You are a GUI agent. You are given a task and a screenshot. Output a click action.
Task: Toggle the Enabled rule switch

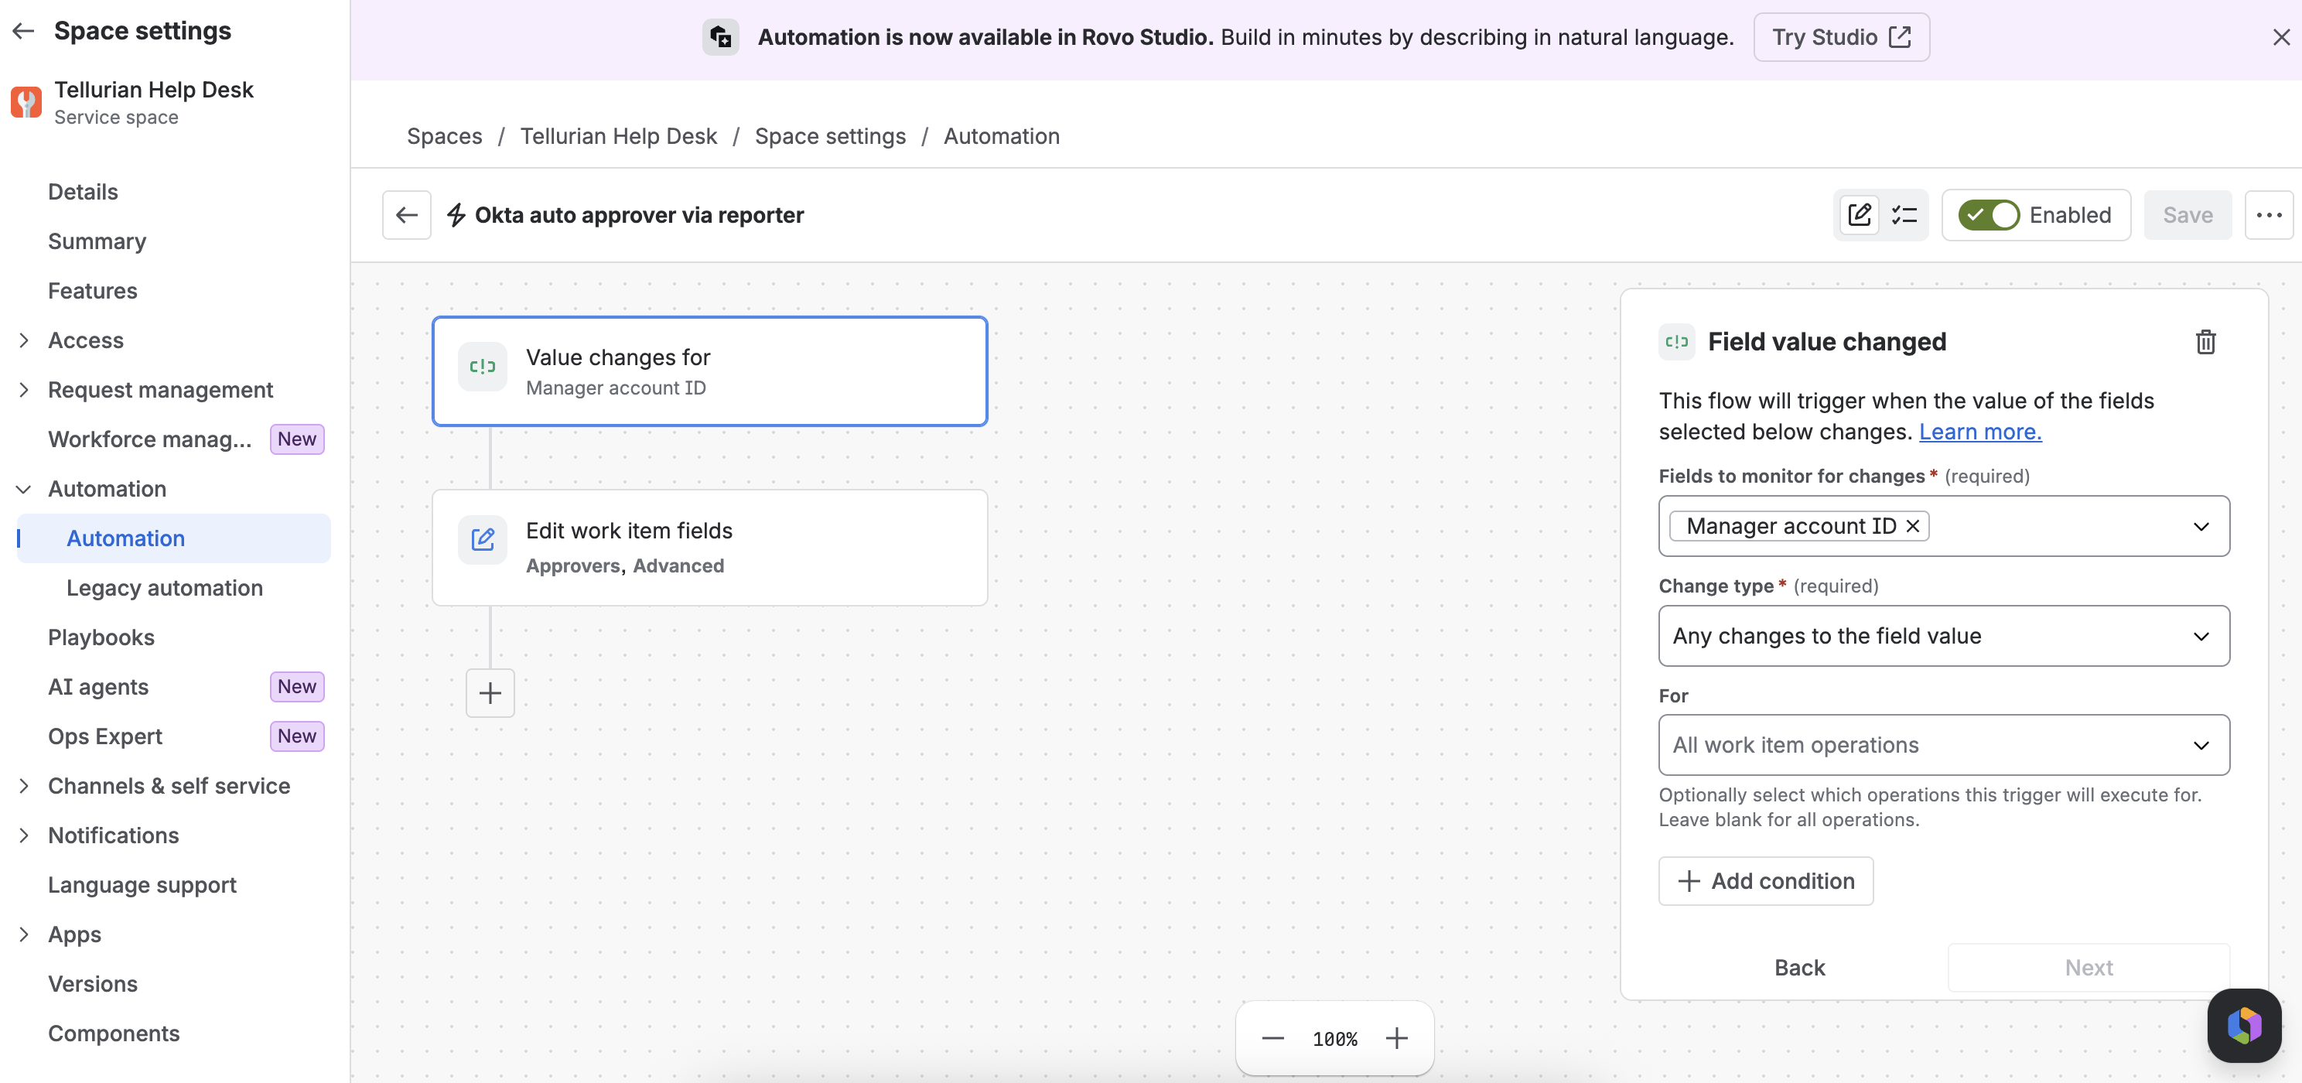(1989, 214)
